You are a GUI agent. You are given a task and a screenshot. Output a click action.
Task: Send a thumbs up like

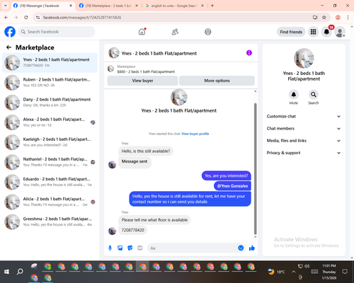point(252,248)
